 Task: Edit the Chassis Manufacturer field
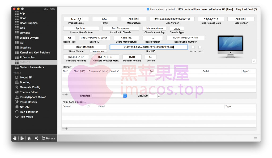(x=81, y=28)
